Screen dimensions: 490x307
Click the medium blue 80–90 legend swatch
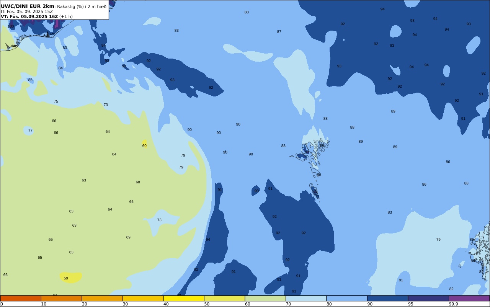[x=347, y=298]
